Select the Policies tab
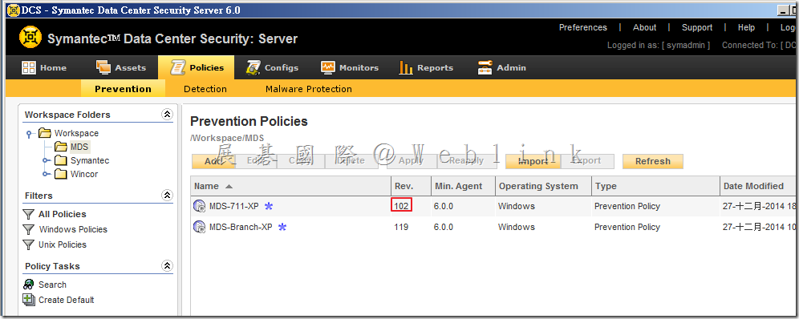 click(x=197, y=67)
